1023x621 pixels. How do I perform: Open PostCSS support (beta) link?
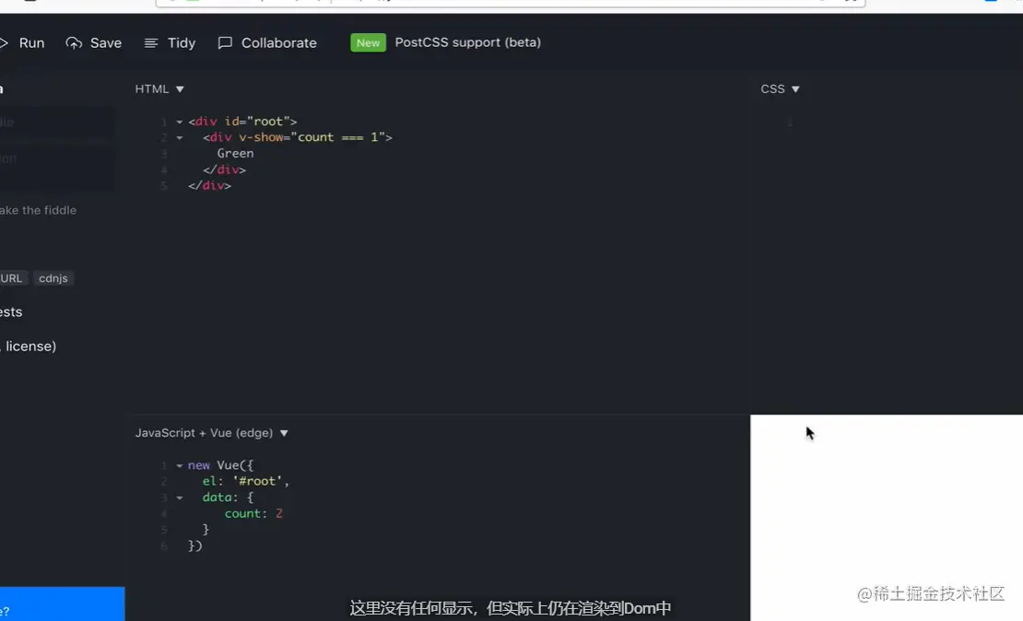coord(468,42)
